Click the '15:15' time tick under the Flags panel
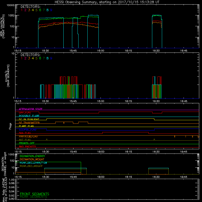 click(x=18, y=152)
